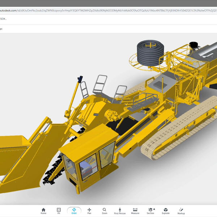Select the Section tool
217x217 pixels.
click(x=150, y=210)
